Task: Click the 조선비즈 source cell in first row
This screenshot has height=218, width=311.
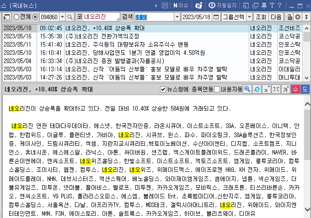Action: pos(290,28)
